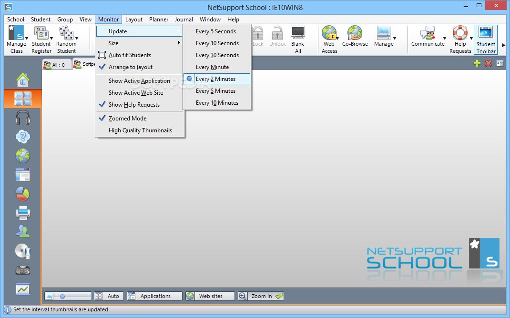Click the NetSupport S icon in title bar
The image size is (510, 318).
[9, 7]
